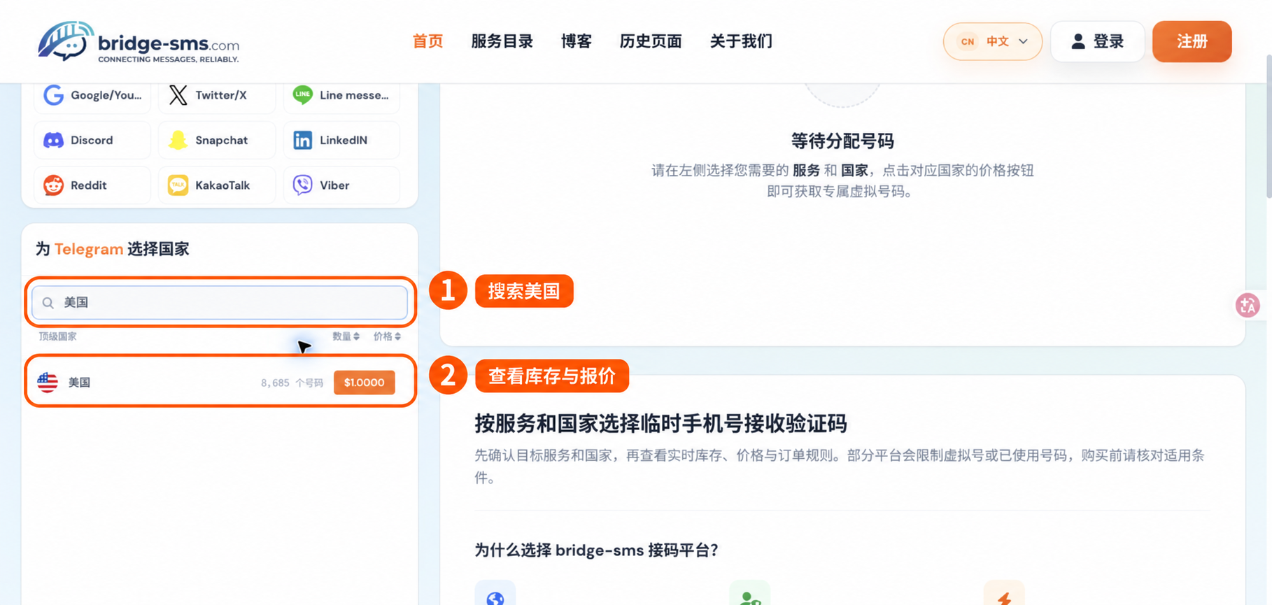Click the 登录 button
This screenshot has width=1272, height=605.
(x=1097, y=41)
